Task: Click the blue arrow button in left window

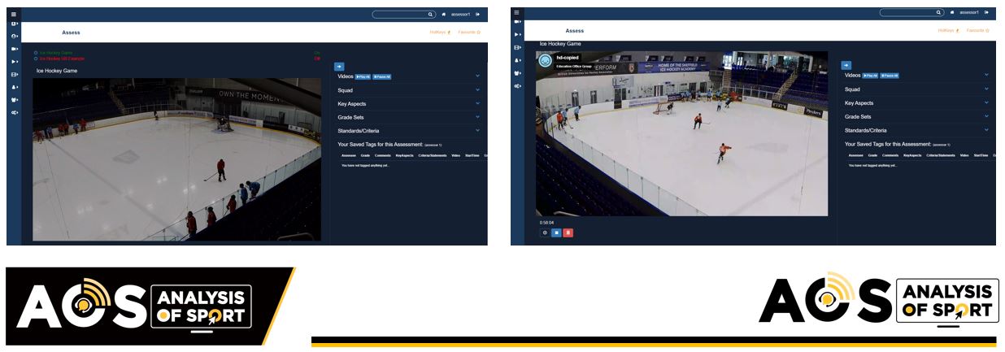Action: (339, 66)
